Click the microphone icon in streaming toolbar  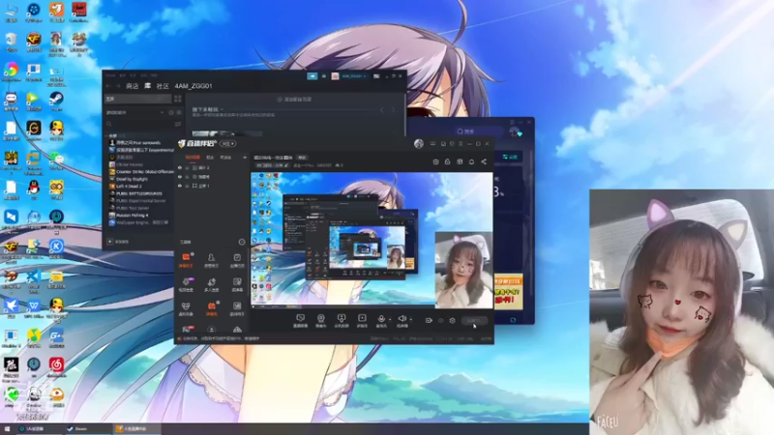381,319
